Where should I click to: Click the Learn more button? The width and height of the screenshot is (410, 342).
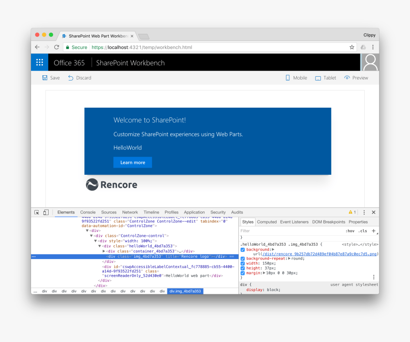coord(133,162)
